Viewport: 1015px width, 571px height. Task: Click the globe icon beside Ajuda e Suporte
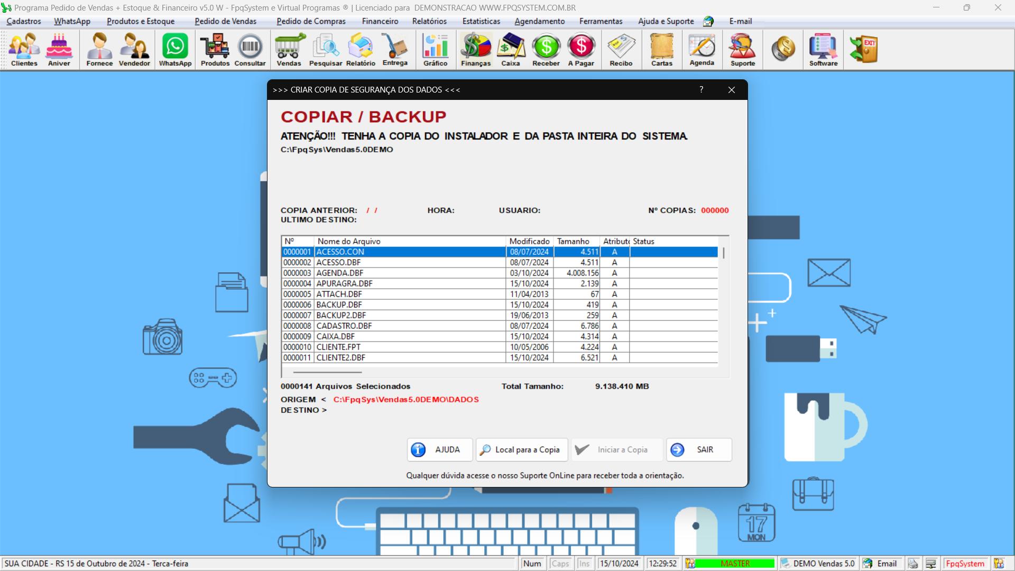pos(708,21)
